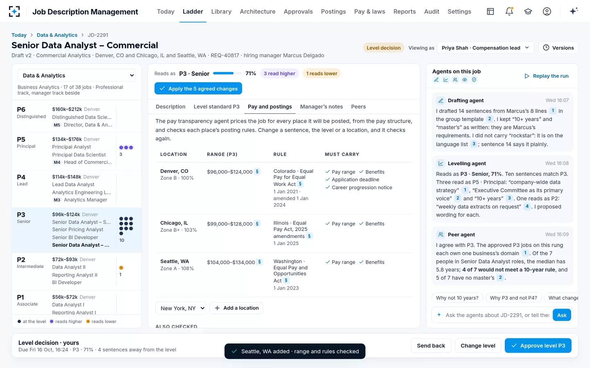Click the section mark next to Denver's range
Image resolution: width=590 pixels, height=368 pixels.
(257, 172)
